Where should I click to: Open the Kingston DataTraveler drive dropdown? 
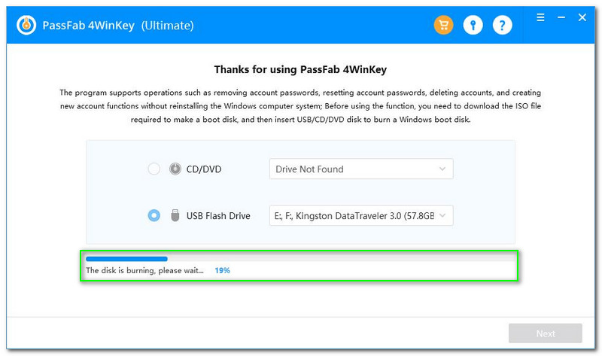point(361,215)
